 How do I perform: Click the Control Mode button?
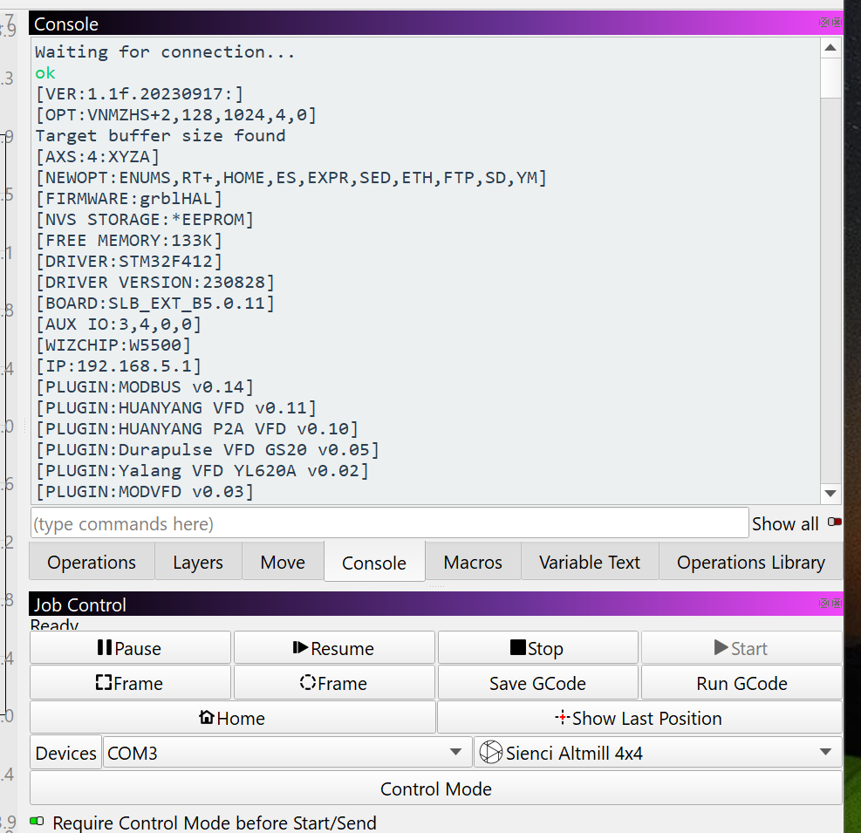436,789
